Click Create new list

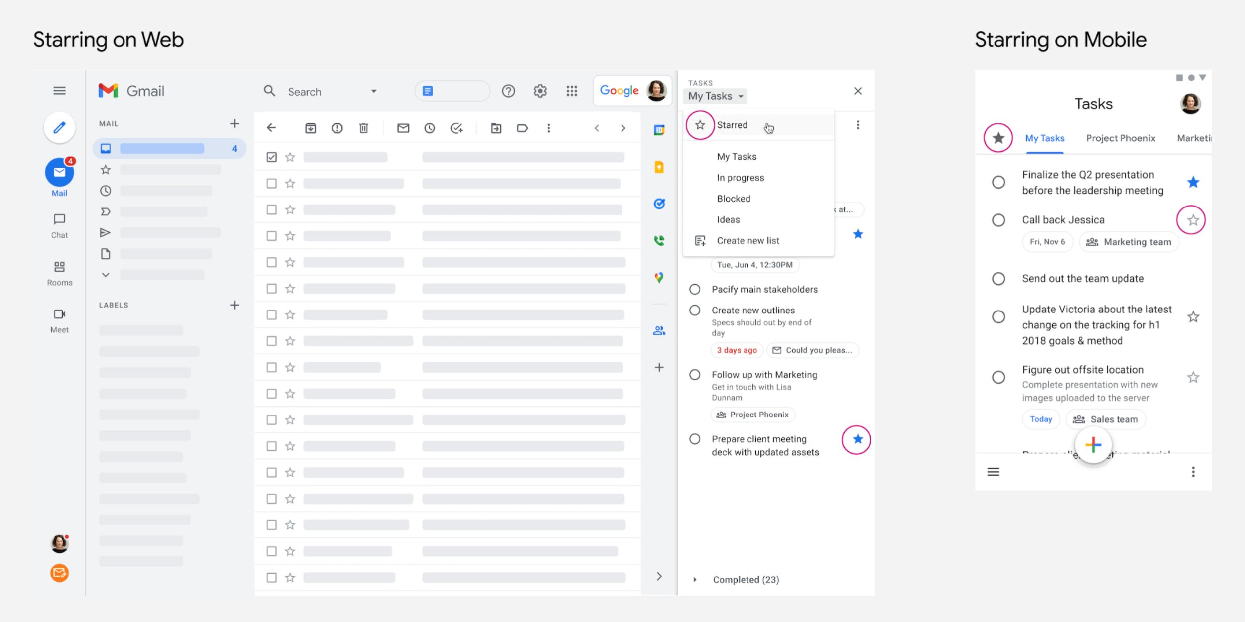click(x=747, y=241)
